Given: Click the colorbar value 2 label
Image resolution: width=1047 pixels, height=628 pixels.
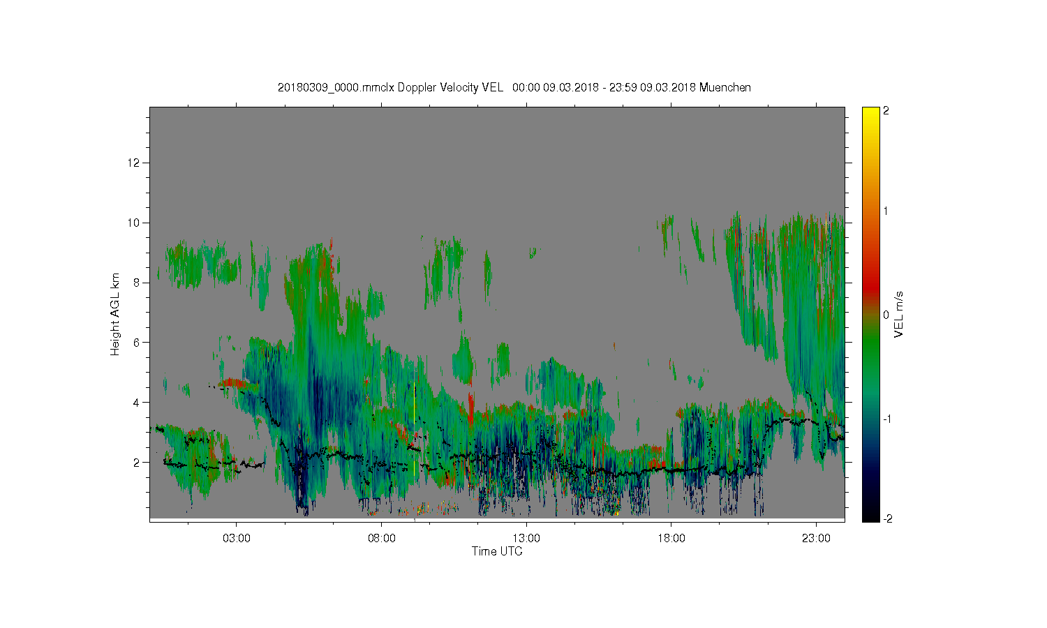Looking at the screenshot, I should [886, 111].
